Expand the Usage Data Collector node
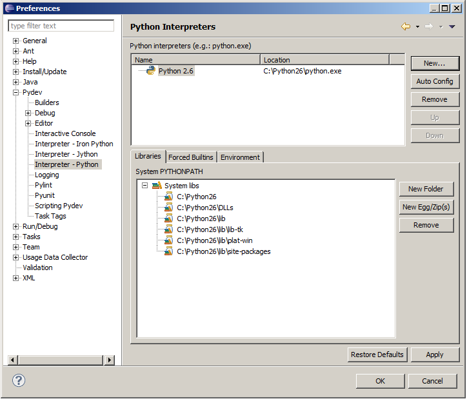This screenshot has height=399, width=467. pos(15,258)
